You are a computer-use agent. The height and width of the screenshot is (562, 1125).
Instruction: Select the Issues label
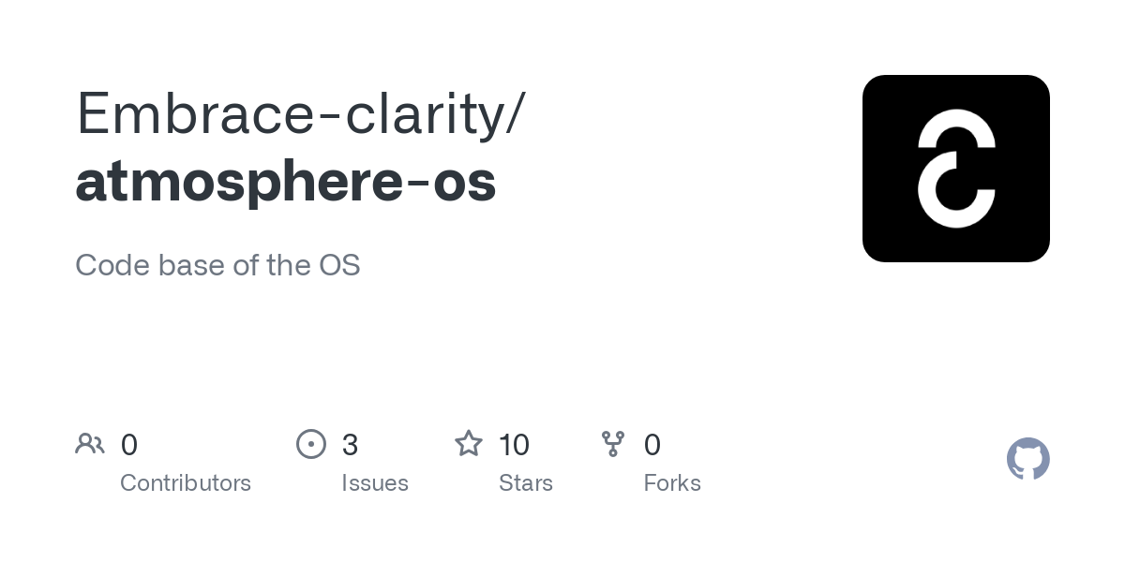pos(375,483)
